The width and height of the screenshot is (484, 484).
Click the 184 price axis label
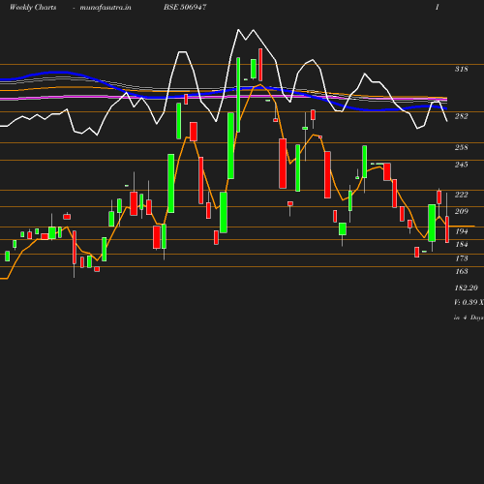tap(462, 245)
